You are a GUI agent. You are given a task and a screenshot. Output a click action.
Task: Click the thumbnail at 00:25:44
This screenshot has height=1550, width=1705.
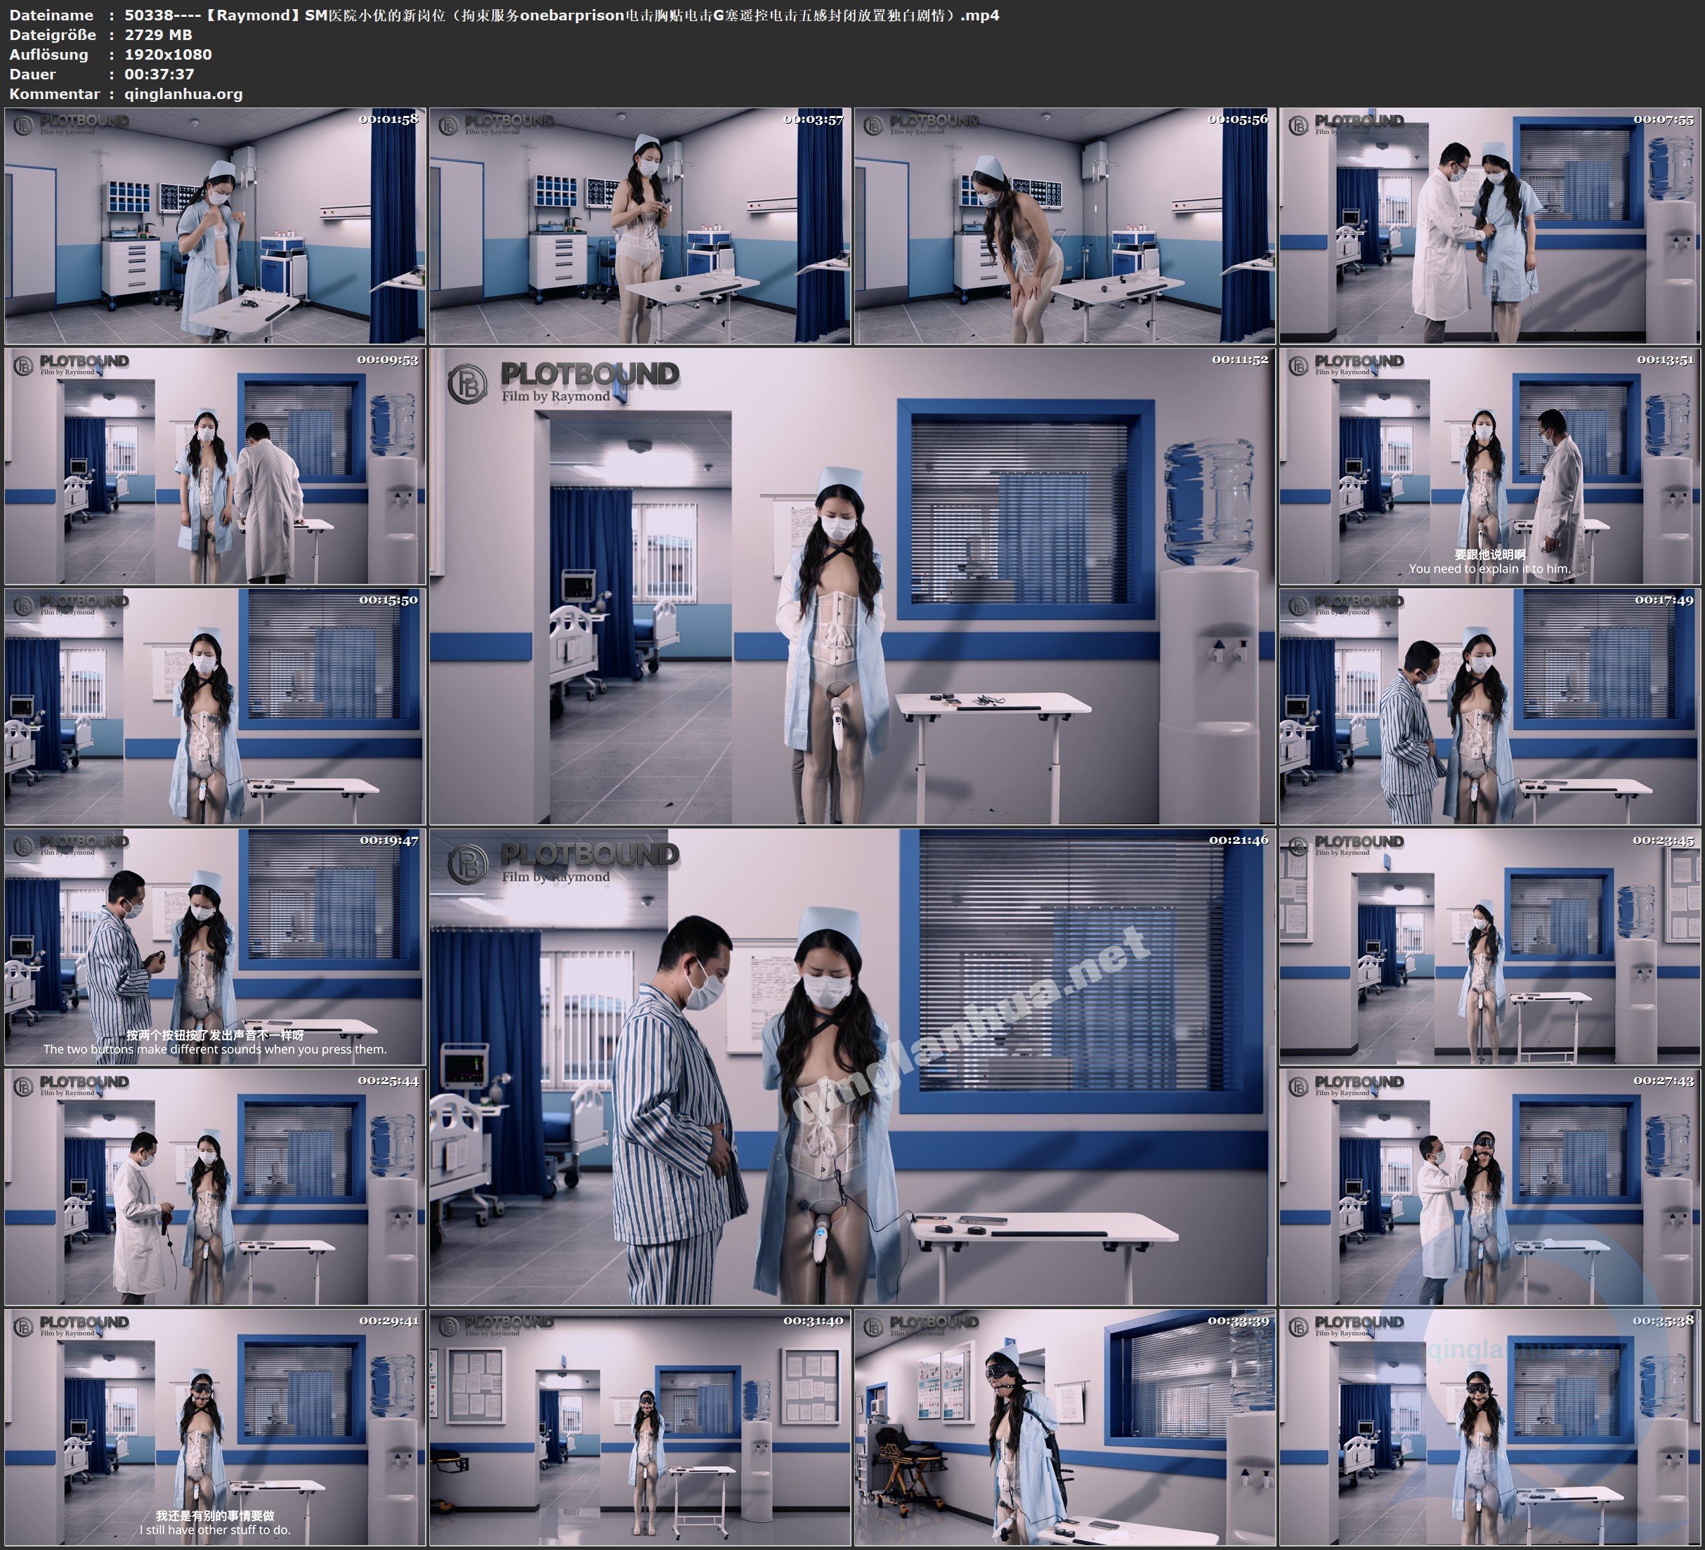[x=215, y=1186]
